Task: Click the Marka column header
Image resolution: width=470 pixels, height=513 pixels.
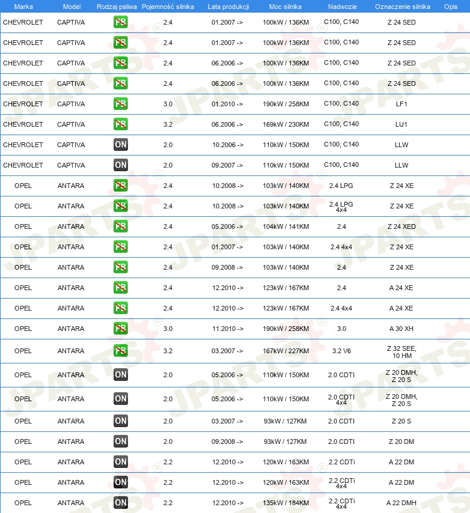Action: click(x=23, y=7)
